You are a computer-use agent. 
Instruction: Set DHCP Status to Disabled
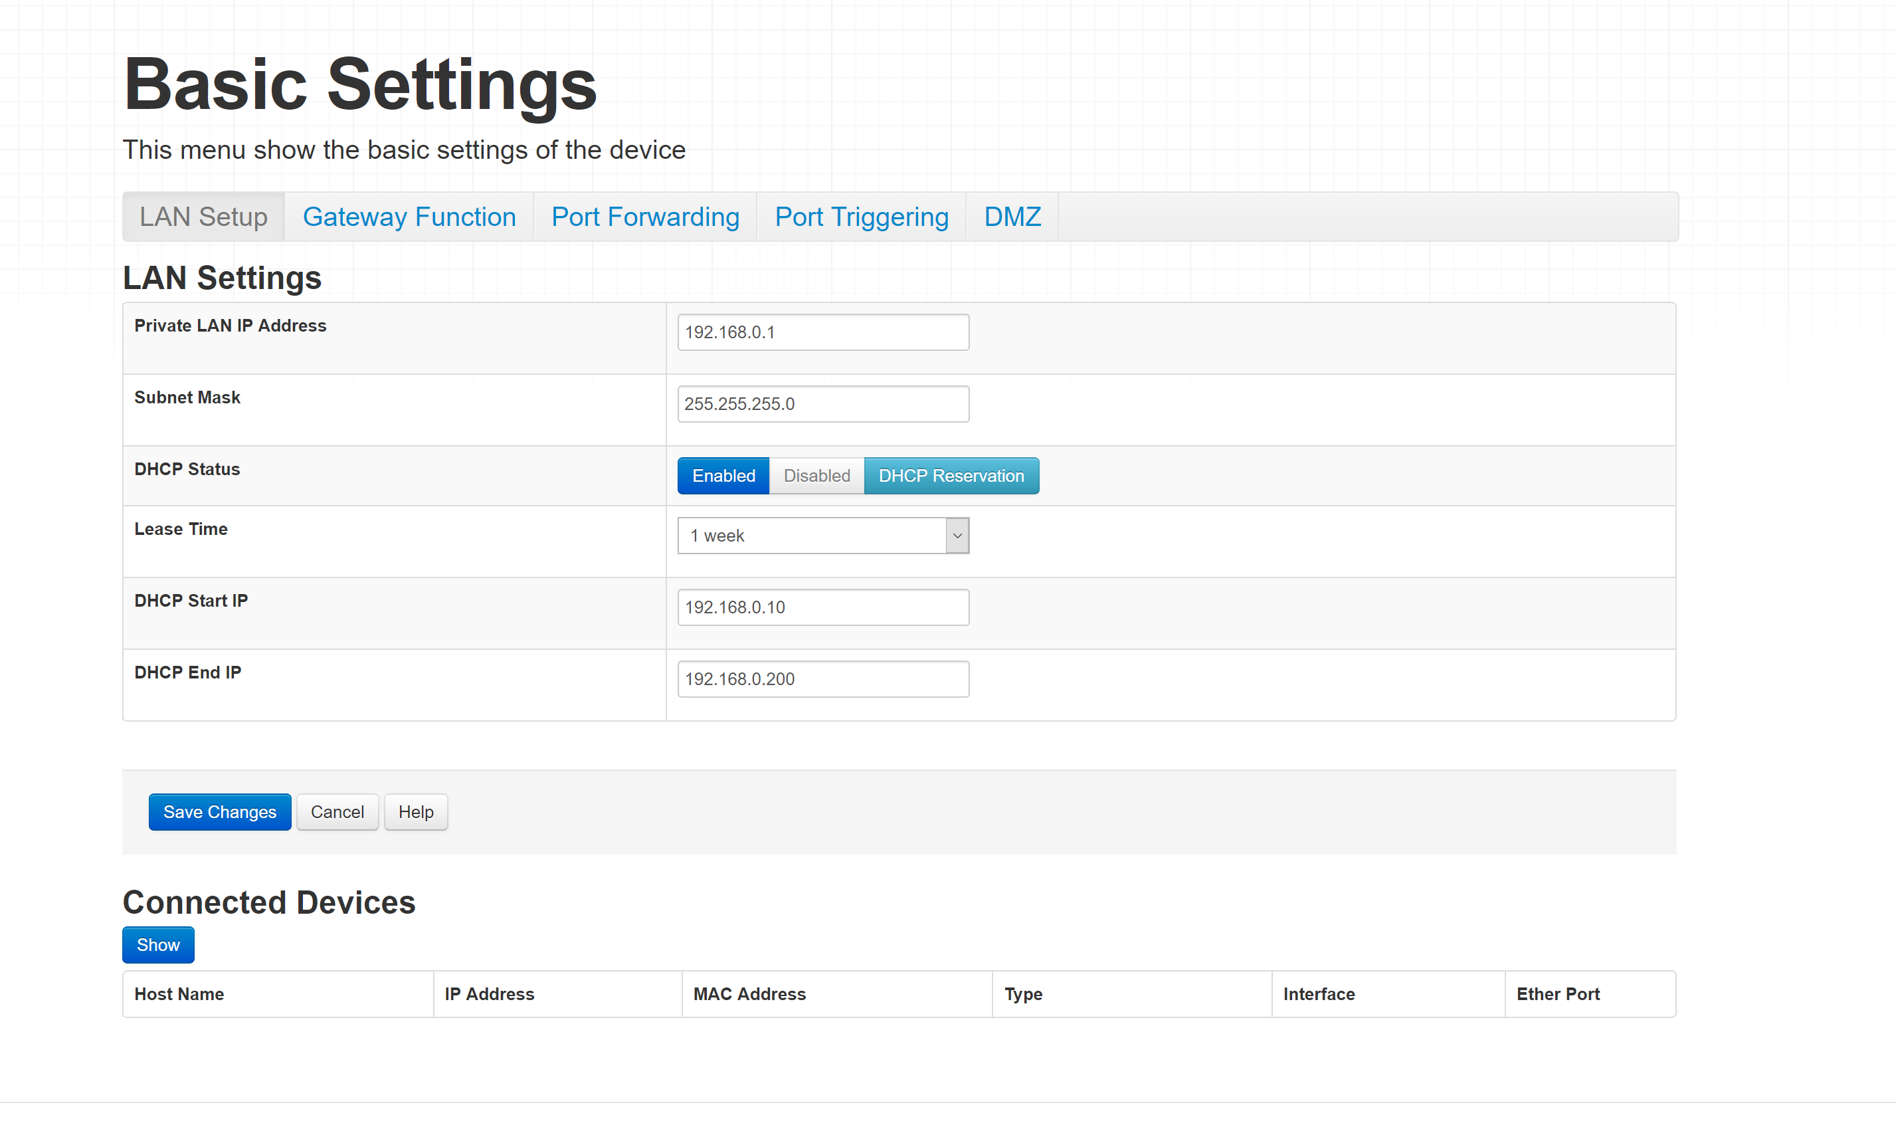pos(816,476)
